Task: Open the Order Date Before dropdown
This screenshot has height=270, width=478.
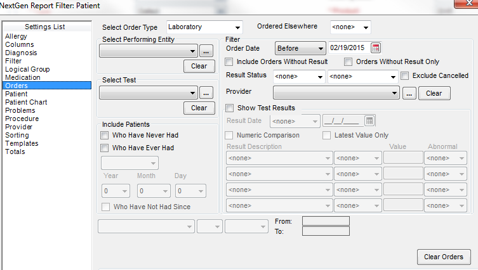Action: click(x=300, y=48)
